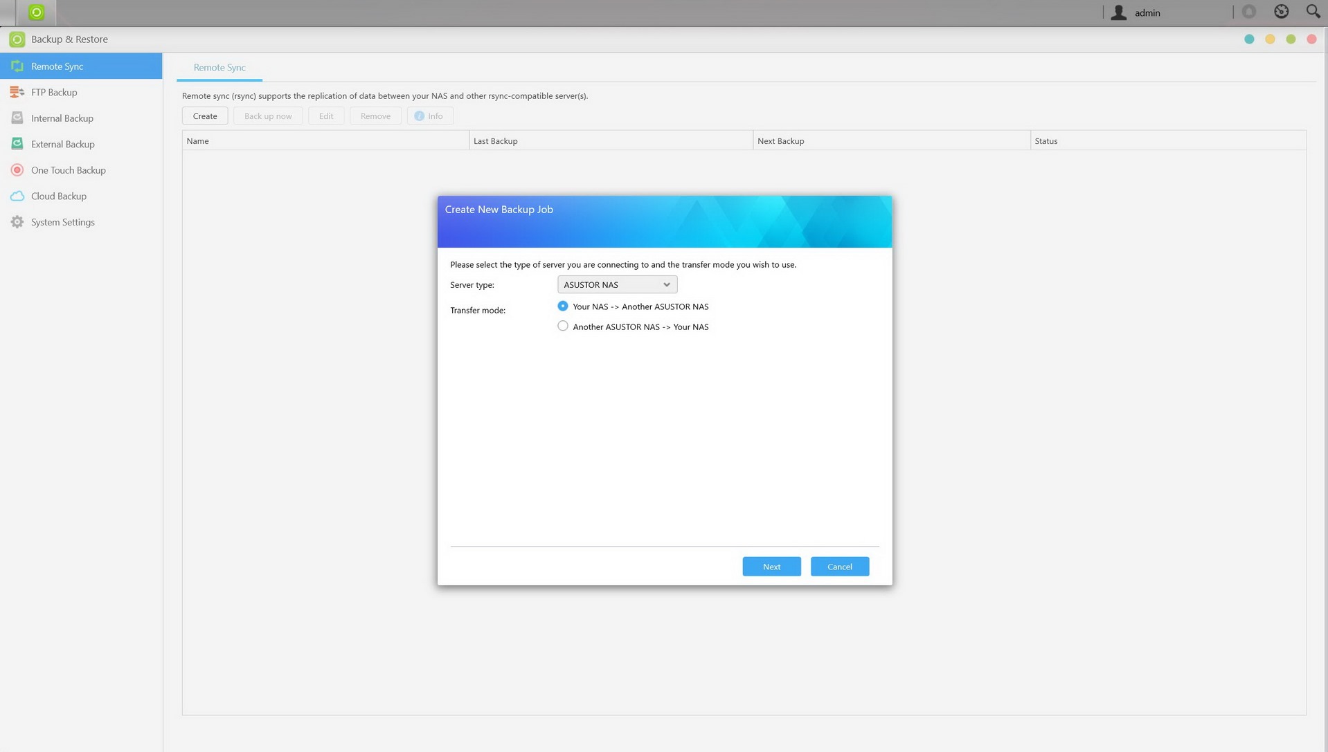The height and width of the screenshot is (752, 1328).
Task: Click the Next button
Action: click(x=771, y=567)
